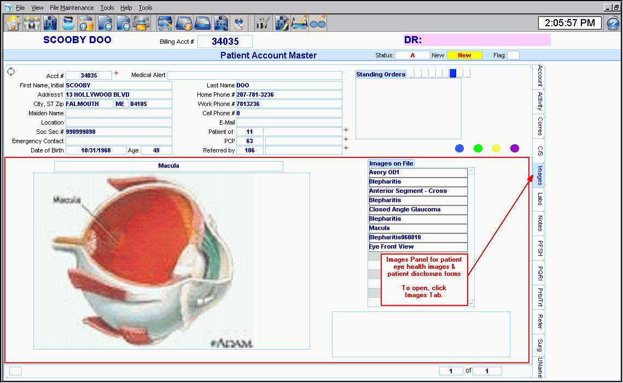
Task: Toggle the first Standing Orders box
Action: pos(411,74)
